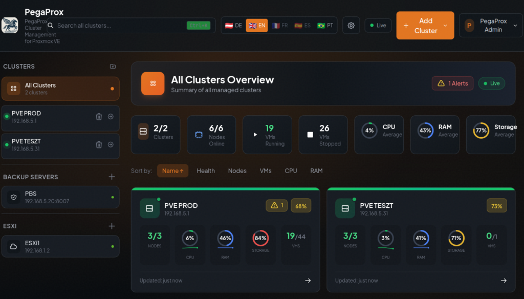Add a backup server with plus icon

tap(112, 177)
